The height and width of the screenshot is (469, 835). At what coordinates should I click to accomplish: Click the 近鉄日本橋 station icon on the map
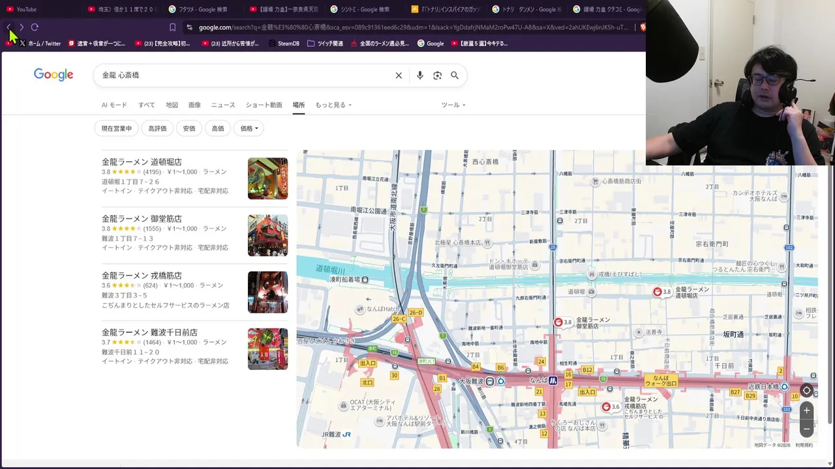click(x=785, y=387)
